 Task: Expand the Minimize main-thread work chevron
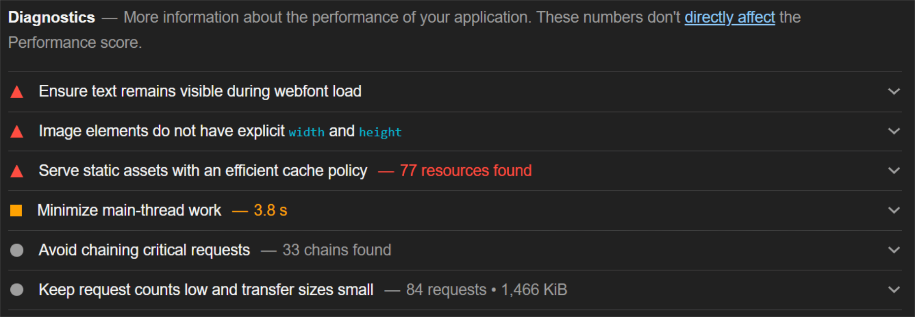[x=894, y=211]
